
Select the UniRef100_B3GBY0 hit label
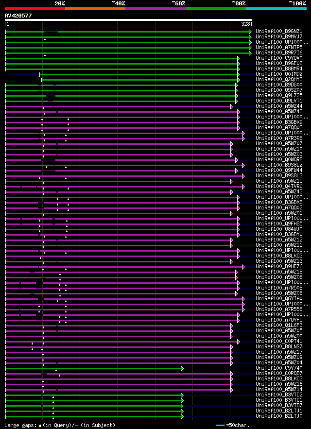coord(279,235)
